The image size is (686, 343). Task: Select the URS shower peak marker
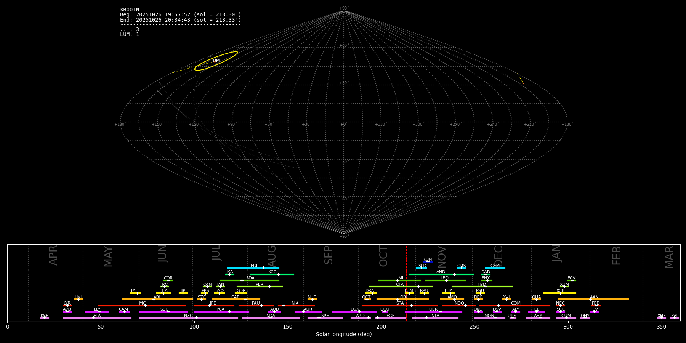[513, 318]
